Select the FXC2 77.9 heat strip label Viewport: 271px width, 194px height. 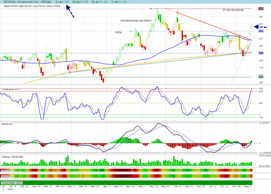[7, 177]
